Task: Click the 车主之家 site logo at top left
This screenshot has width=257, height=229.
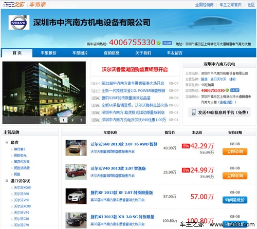Action: tap(14, 5)
